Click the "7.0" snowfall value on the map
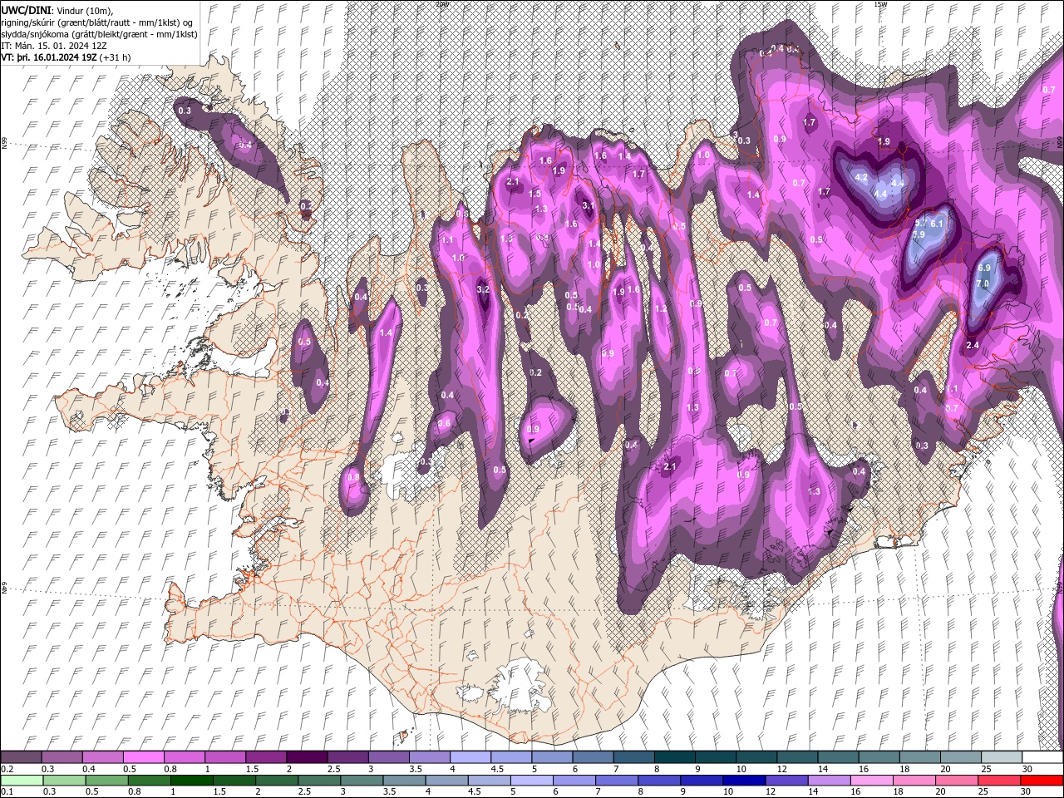1064x798 pixels. tap(983, 283)
